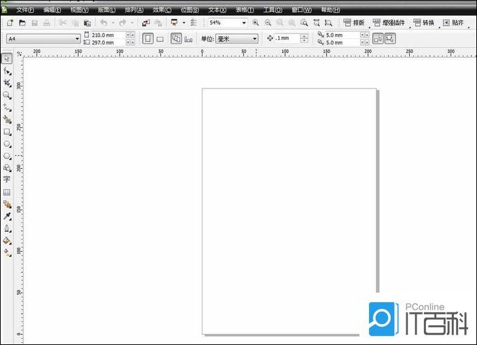Select the Eyedropper tool
Image resolution: width=477 pixels, height=345 pixels.
tap(7, 216)
